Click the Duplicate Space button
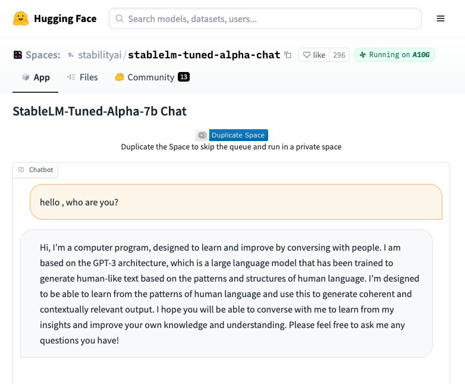 [238, 135]
